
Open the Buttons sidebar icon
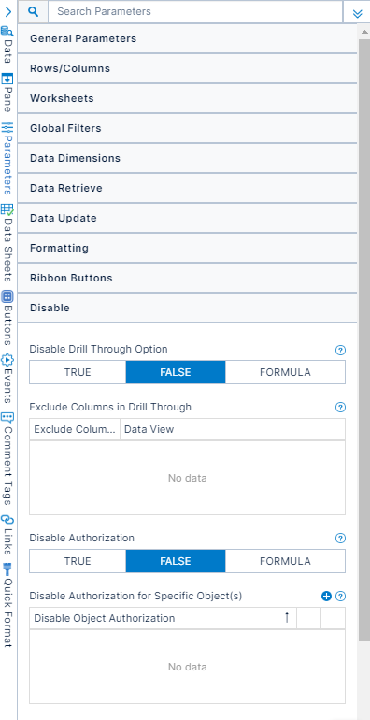7,296
